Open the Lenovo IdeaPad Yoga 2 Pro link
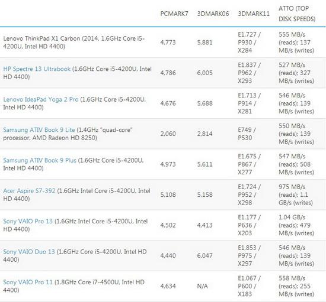This screenshot has height=302, width=326. click(x=41, y=99)
